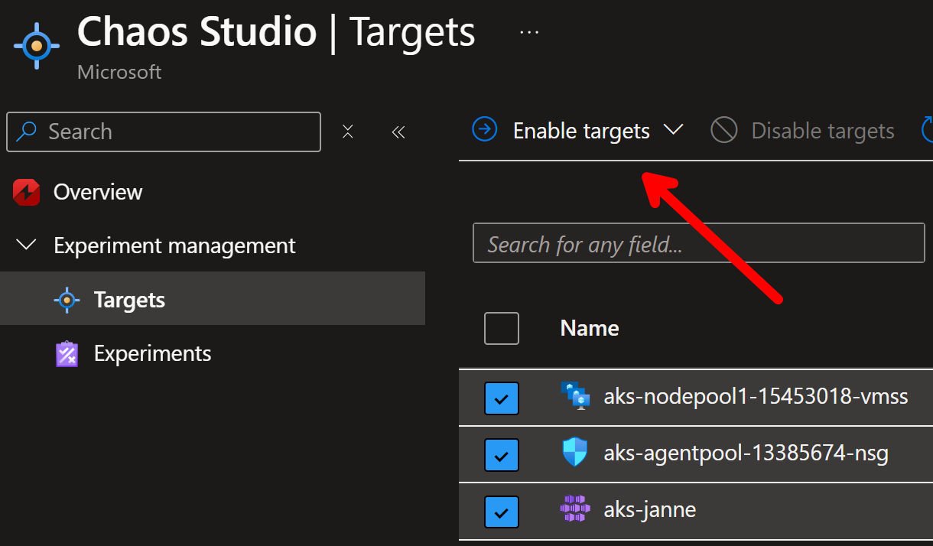This screenshot has height=546, width=933.
Task: Click the network security group shield icon
Action: 574,453
